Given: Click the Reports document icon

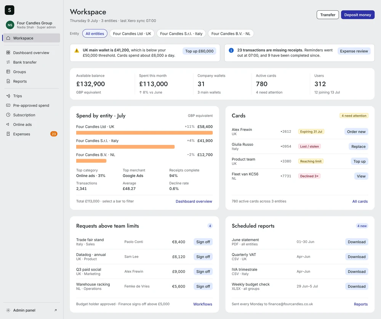Looking at the screenshot, I should pyautogui.click(x=8, y=81).
